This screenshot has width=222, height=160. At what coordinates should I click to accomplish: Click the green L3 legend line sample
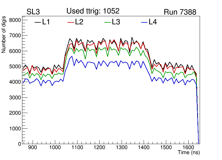(107, 22)
